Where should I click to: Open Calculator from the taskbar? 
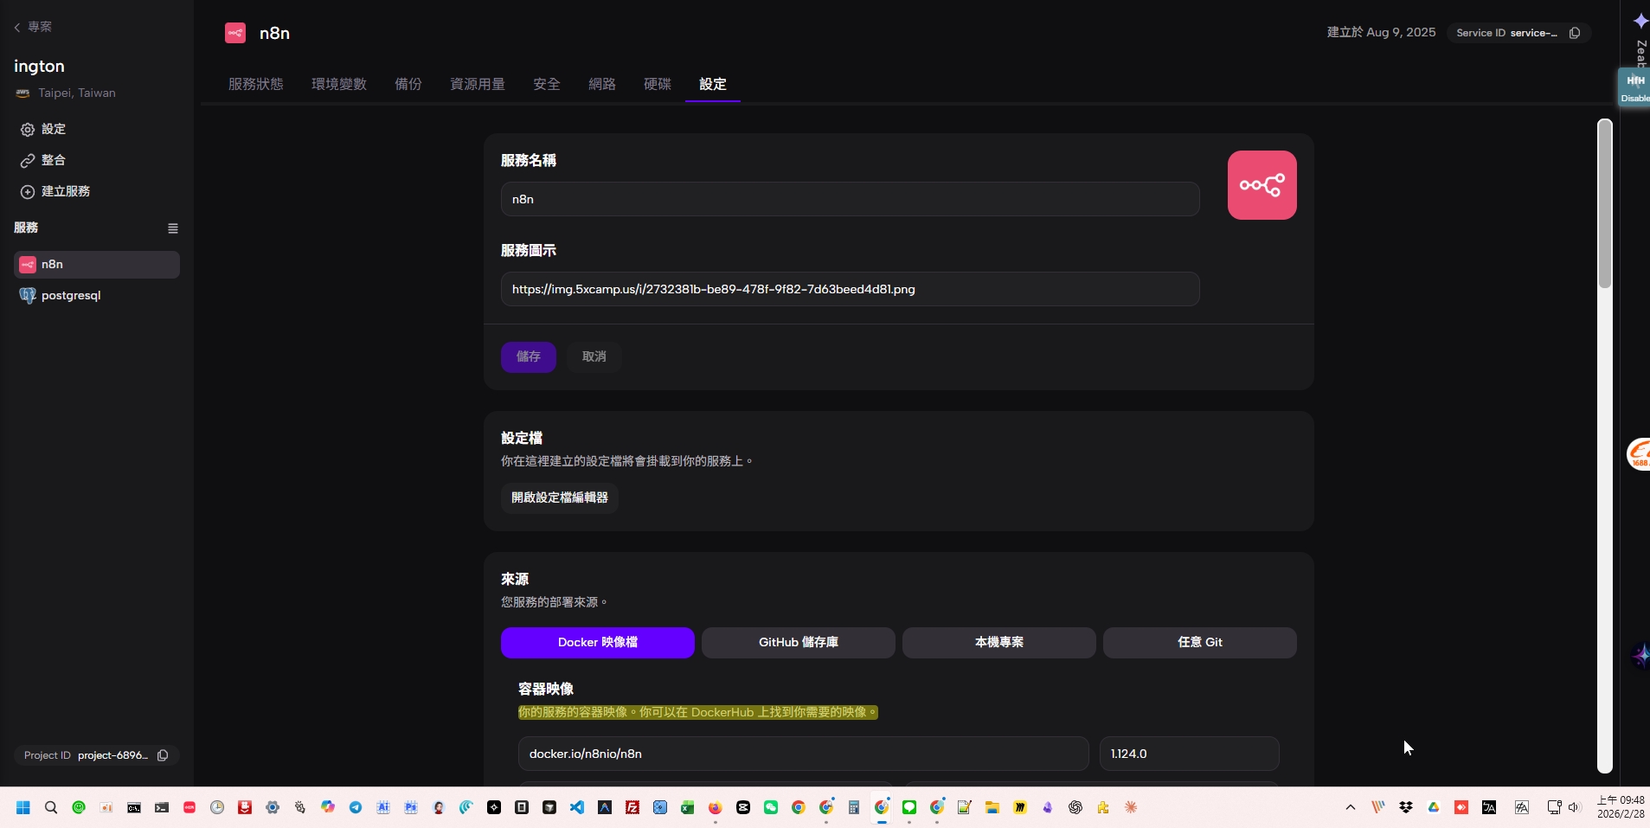854,807
